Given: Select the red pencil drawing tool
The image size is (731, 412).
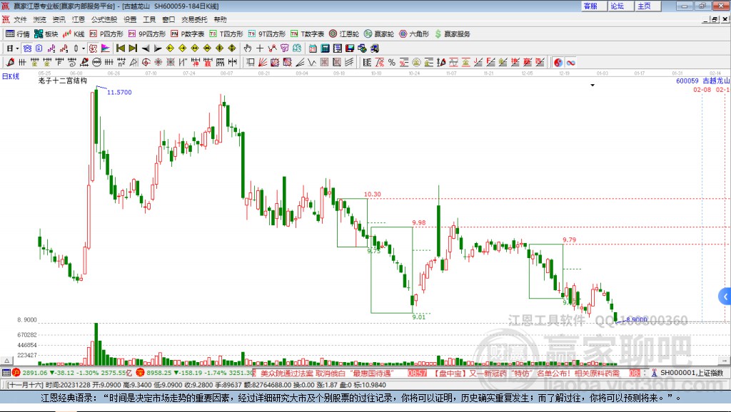Looking at the screenshot, I should click(x=10, y=62).
